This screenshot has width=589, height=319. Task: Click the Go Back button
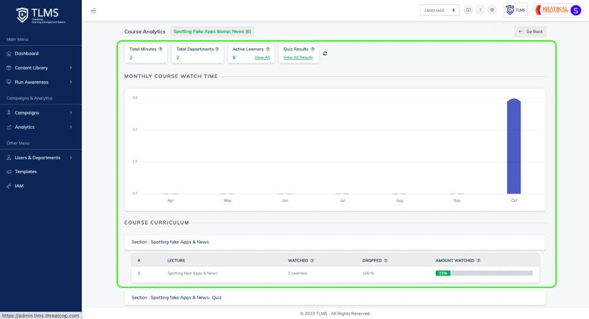(530, 31)
